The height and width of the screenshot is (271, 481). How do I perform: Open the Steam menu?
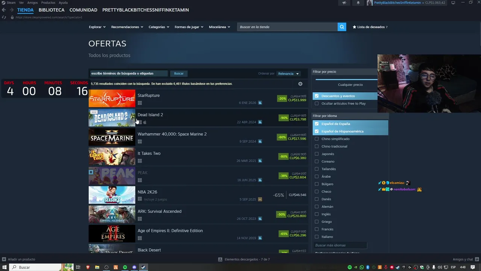[11, 3]
